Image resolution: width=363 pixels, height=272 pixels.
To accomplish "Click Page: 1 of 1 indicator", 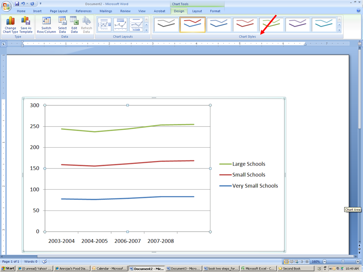I will pos(11,261).
